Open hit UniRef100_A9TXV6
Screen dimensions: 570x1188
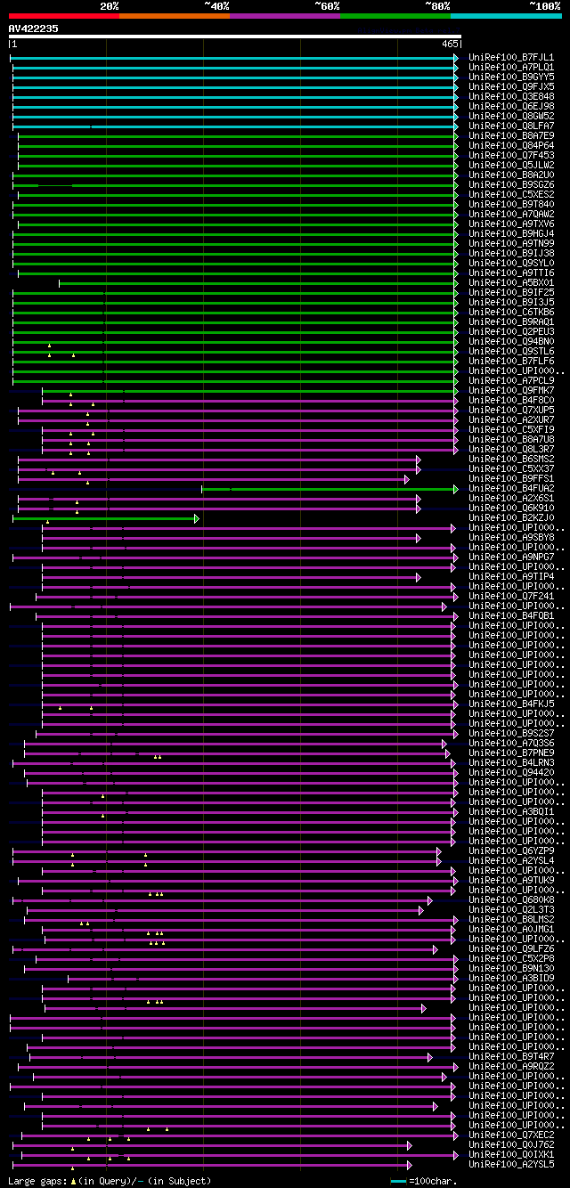click(x=511, y=224)
